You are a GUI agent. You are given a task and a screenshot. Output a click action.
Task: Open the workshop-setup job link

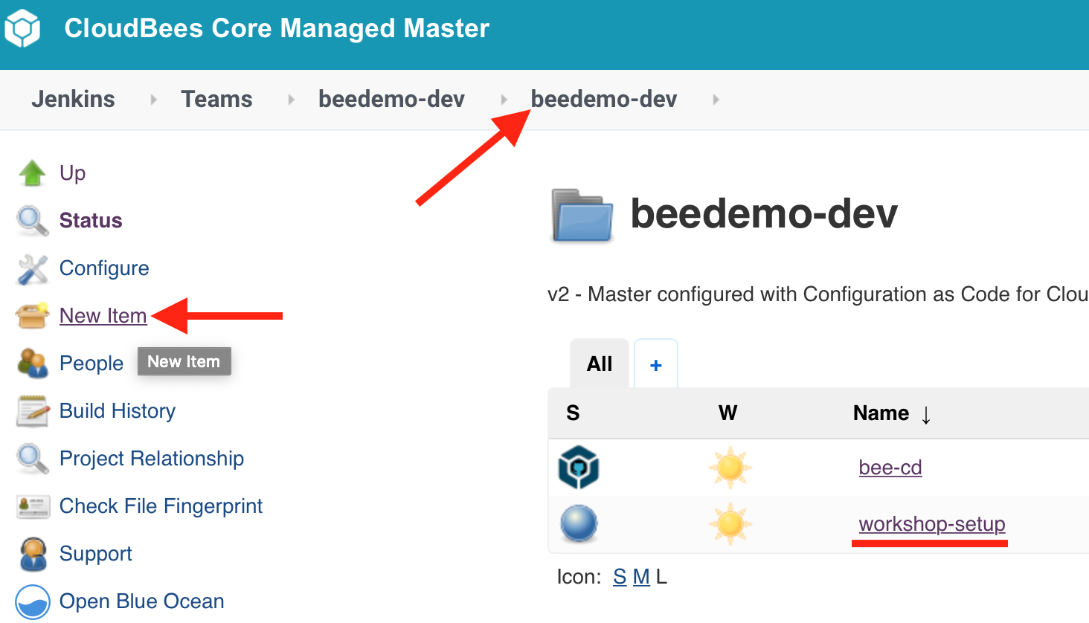(932, 524)
